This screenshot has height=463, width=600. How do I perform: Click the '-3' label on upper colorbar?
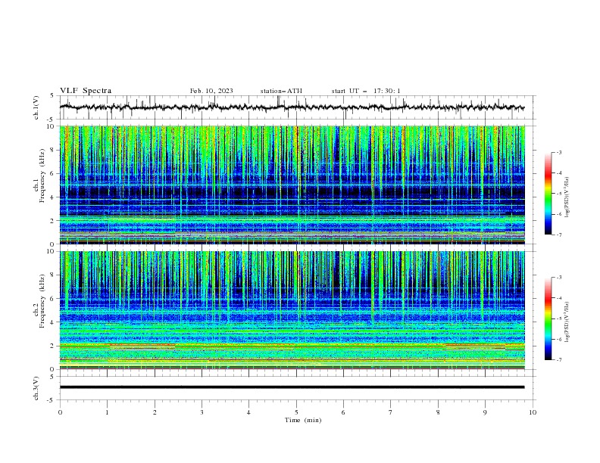558,152
